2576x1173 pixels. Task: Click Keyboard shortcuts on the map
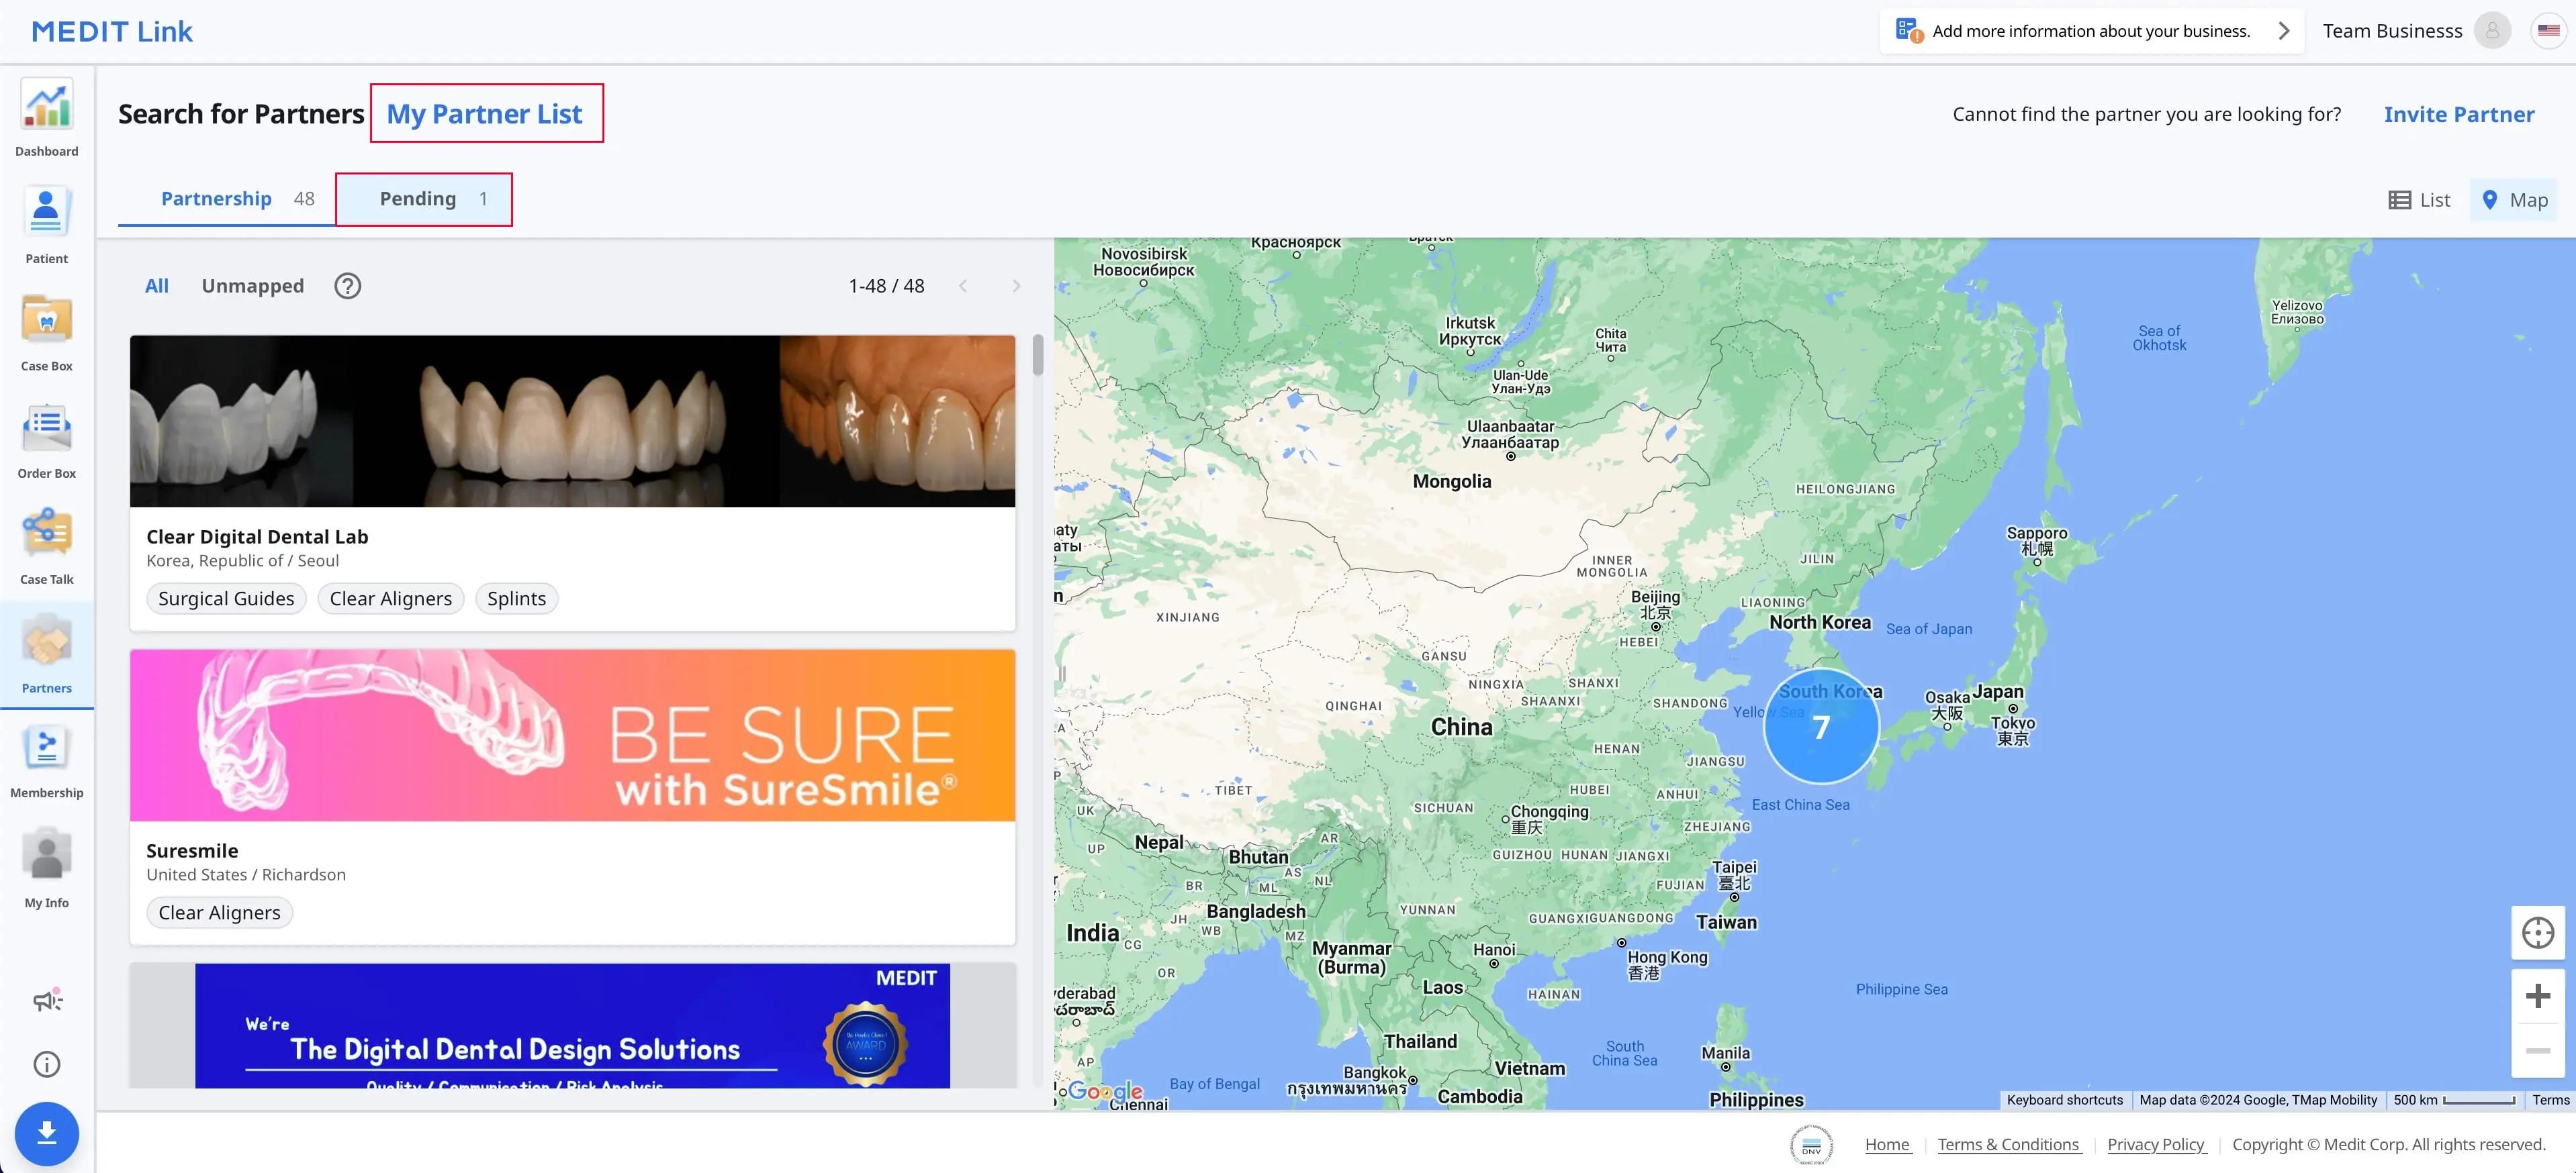[x=2064, y=1100]
